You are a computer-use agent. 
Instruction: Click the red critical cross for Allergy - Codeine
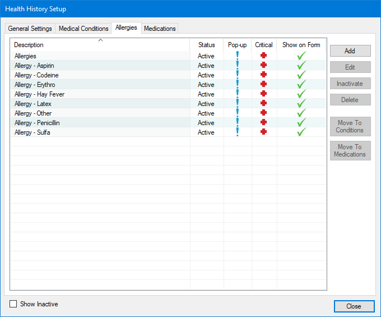[264, 75]
